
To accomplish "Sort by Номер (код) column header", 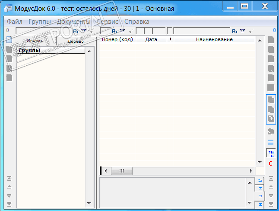I will click(x=117, y=39).
